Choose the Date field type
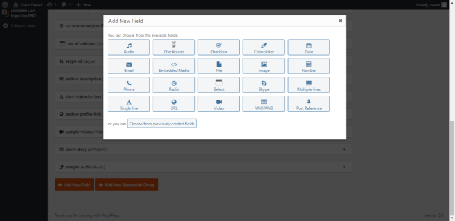Screen dimensions: 455x221 pyautogui.click(x=309, y=47)
